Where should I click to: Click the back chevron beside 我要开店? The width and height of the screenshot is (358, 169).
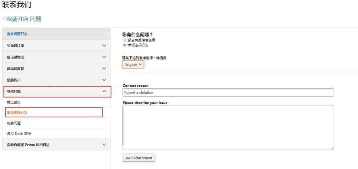pyautogui.click(x=4, y=19)
